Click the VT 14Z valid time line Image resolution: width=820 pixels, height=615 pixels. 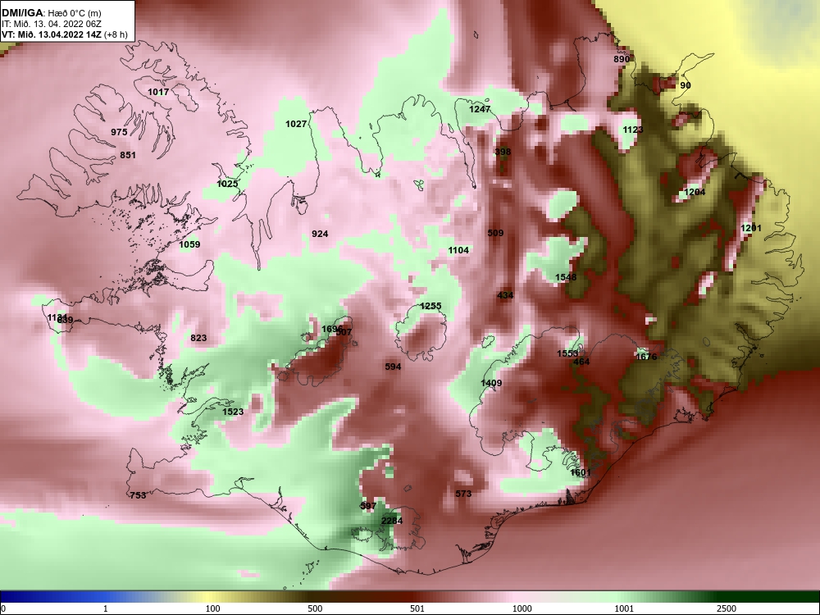tap(64, 35)
